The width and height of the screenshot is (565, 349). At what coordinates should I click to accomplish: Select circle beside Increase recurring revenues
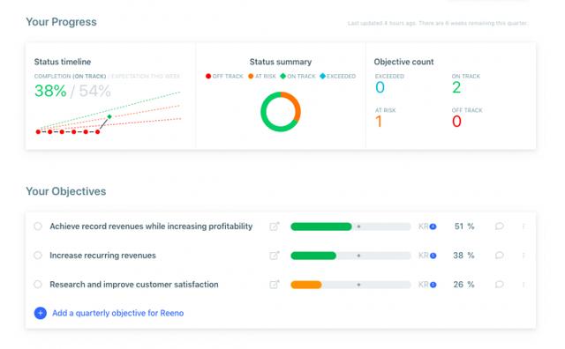tap(38, 256)
